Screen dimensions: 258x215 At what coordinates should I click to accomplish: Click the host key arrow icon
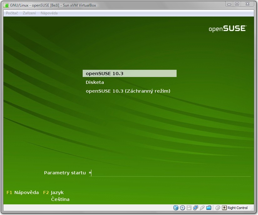tap(224, 208)
